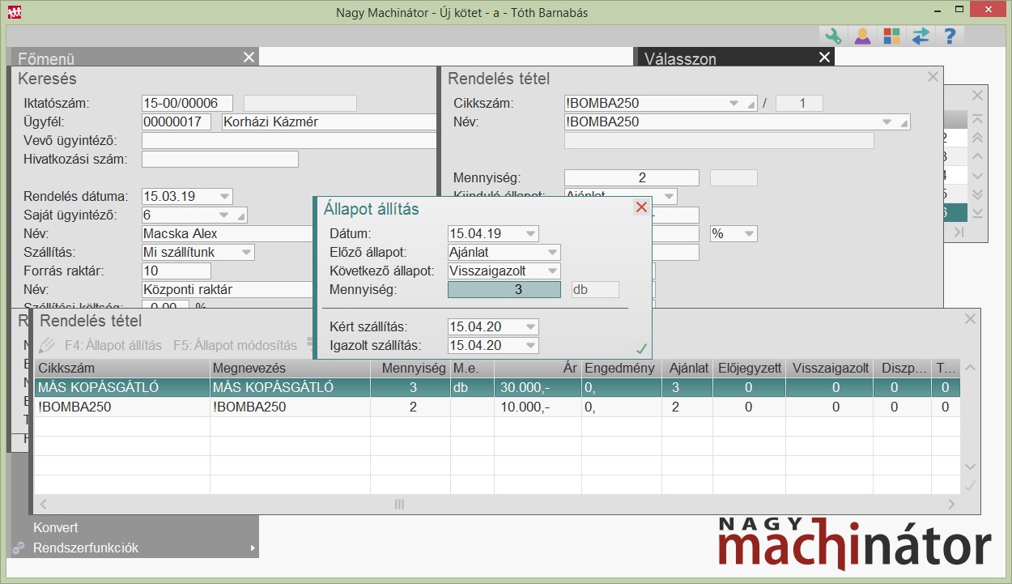Open the green wrench settings icon
This screenshot has height=584, width=1012.
point(832,36)
